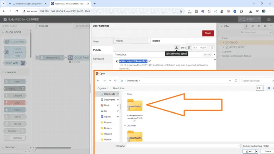
Task: Close the User Settings panel
Action: click(x=208, y=33)
